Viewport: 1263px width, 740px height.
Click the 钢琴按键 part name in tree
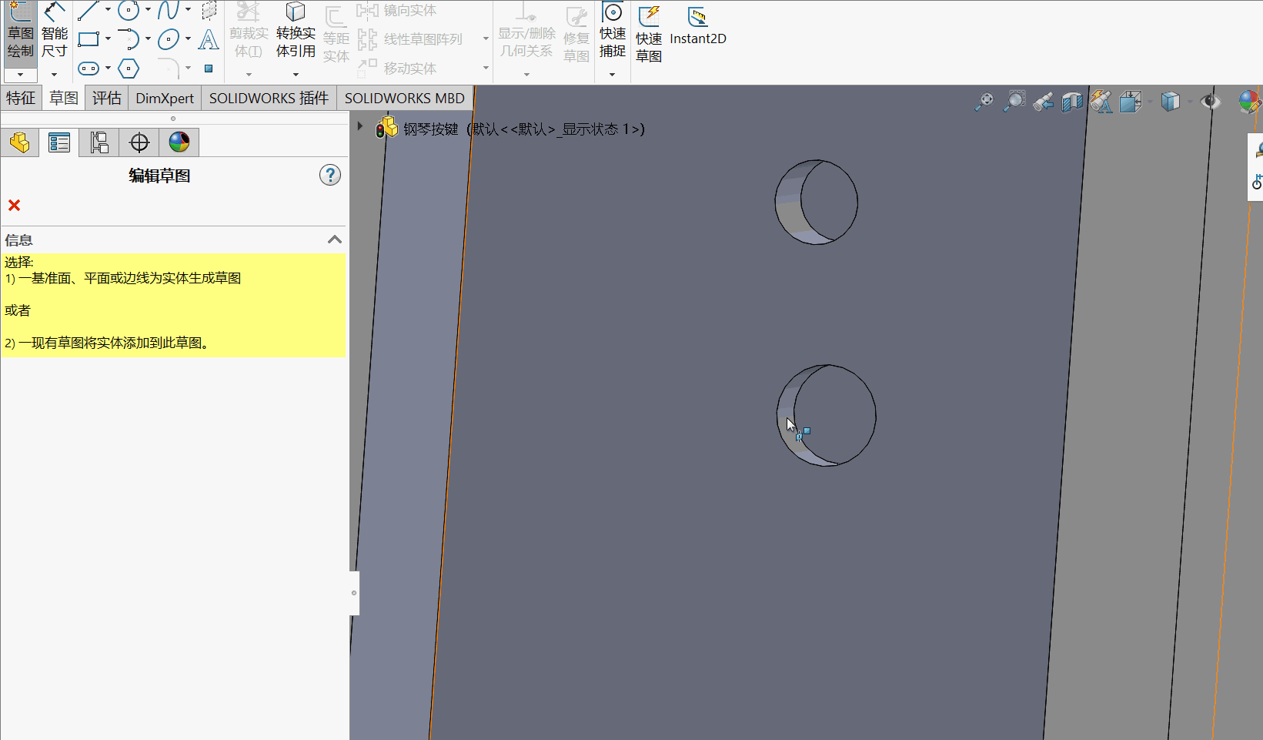tap(431, 129)
